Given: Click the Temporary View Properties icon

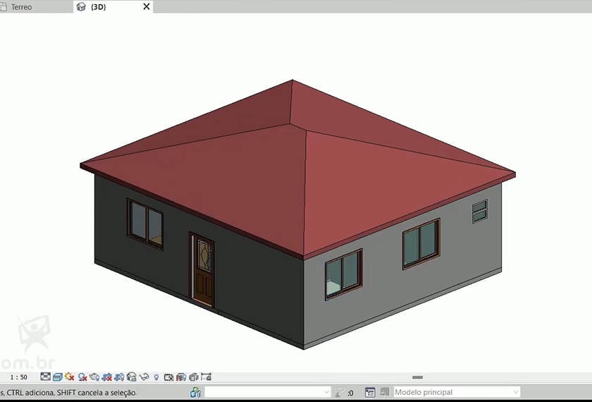Looking at the screenshot, I should point(169,377).
